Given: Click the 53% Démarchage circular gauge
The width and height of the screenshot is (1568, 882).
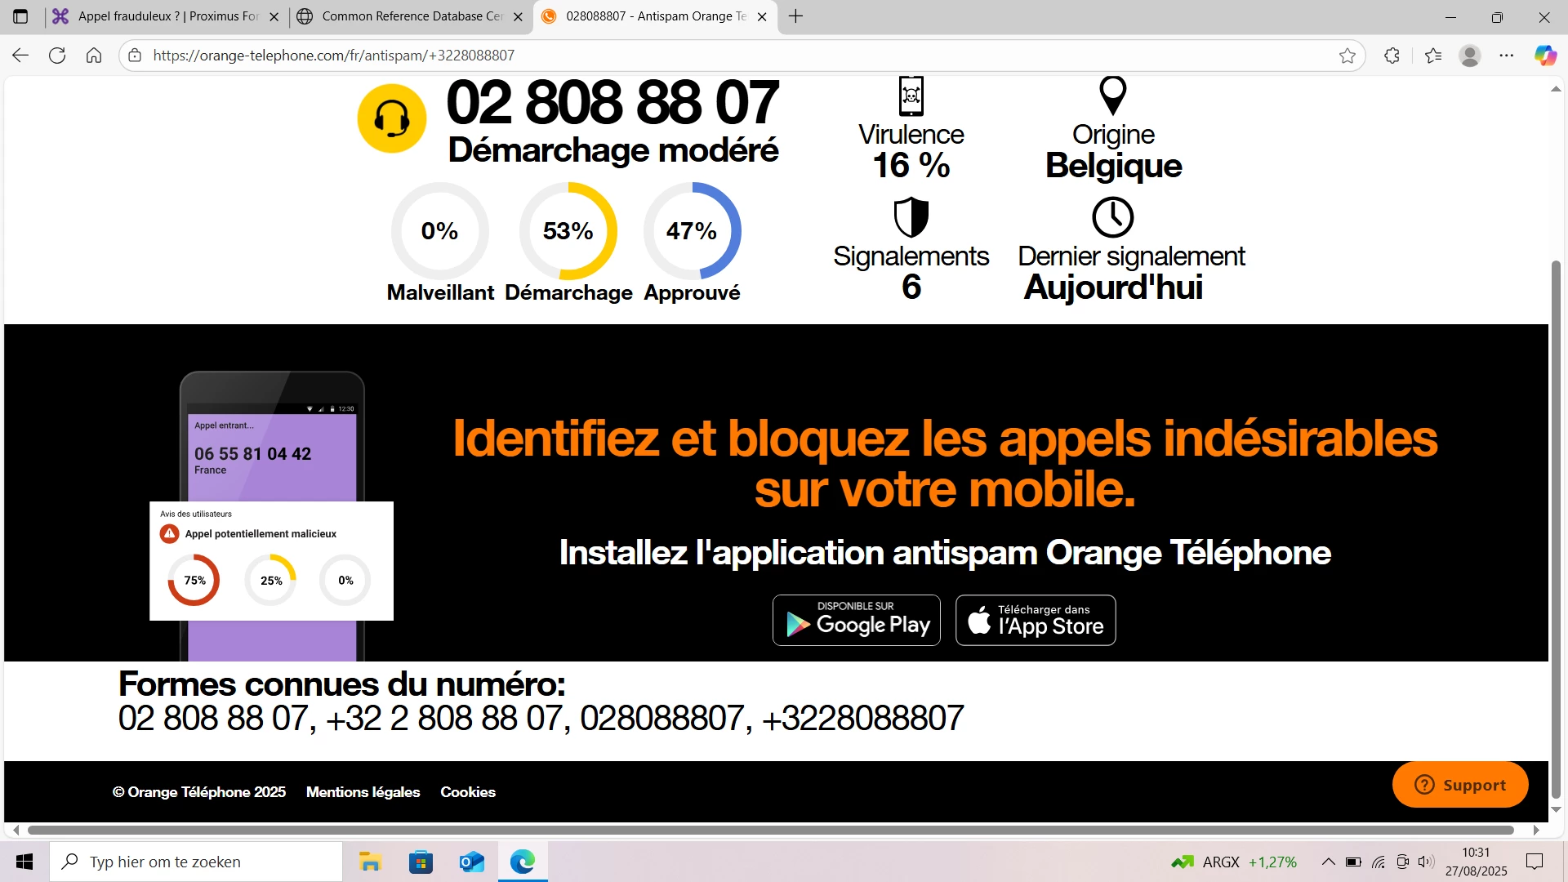Looking at the screenshot, I should [x=568, y=231].
